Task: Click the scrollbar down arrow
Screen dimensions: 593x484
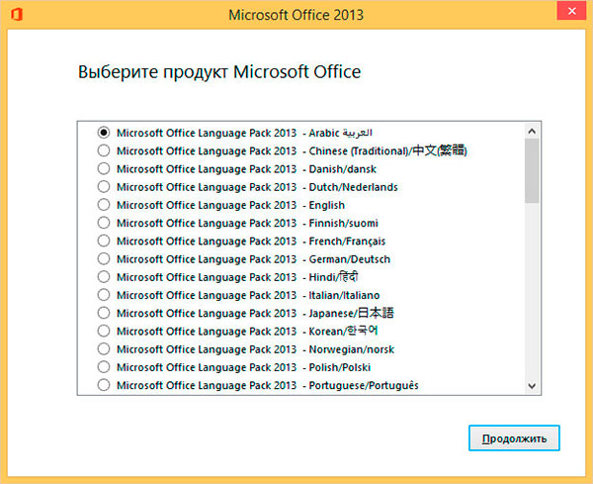Action: pyautogui.click(x=532, y=386)
